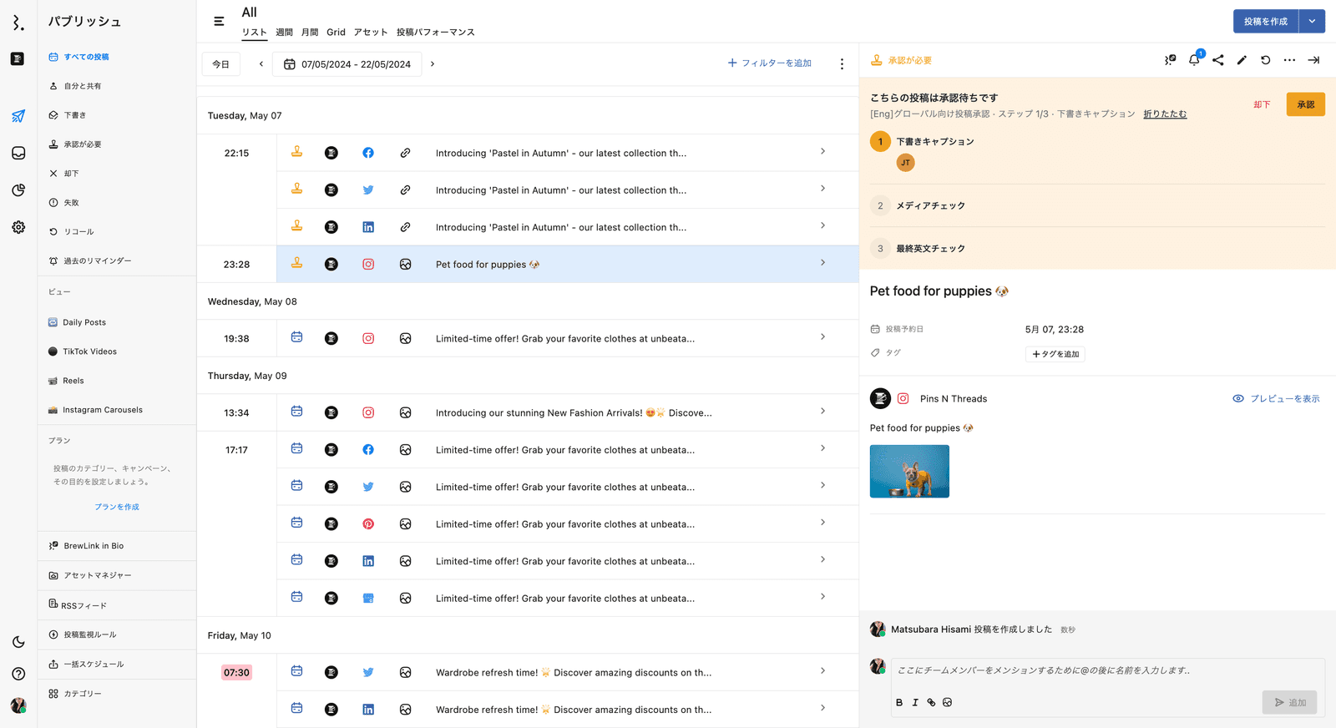Click the pencil edit icon

click(1242, 60)
